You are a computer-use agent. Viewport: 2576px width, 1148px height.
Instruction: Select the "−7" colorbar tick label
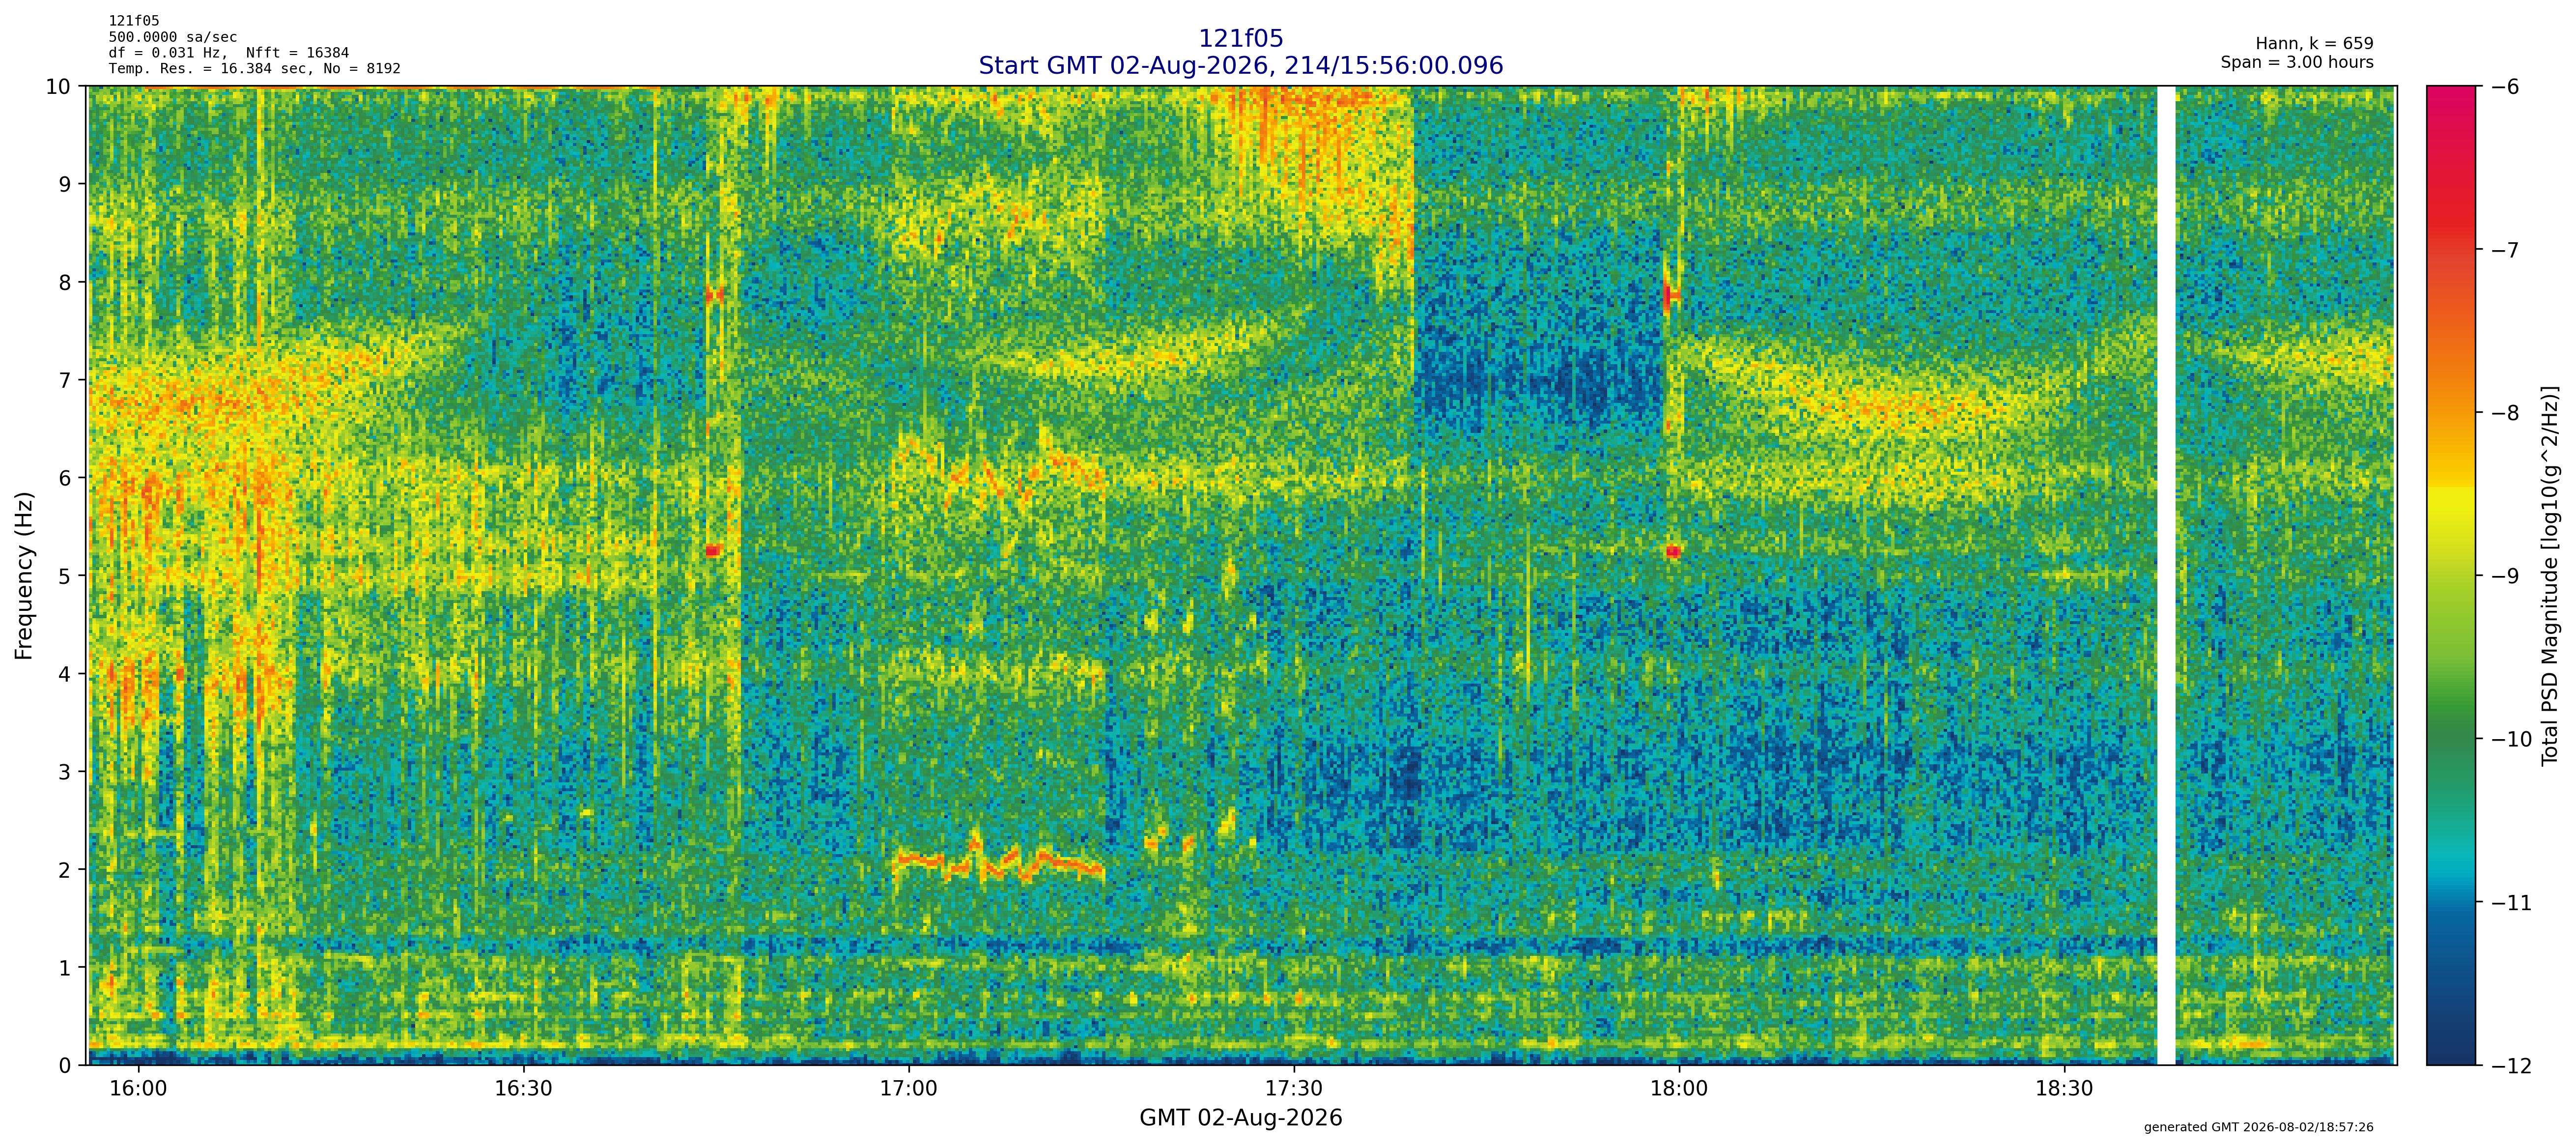2504,250
